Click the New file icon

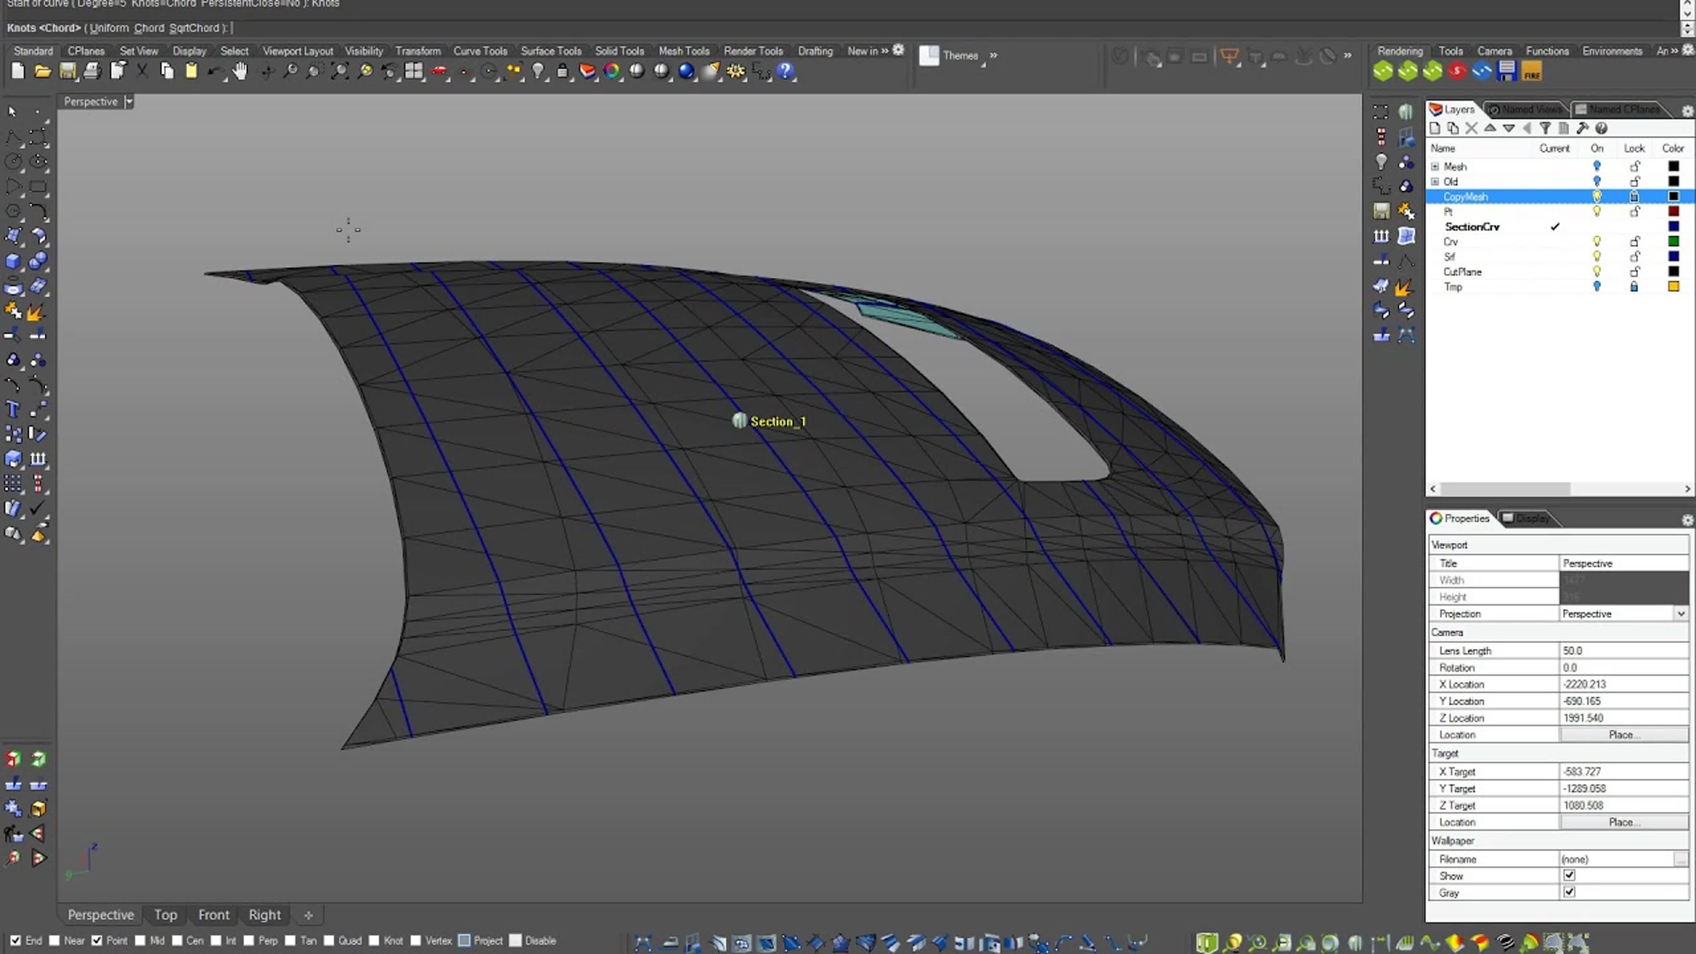[x=18, y=71]
